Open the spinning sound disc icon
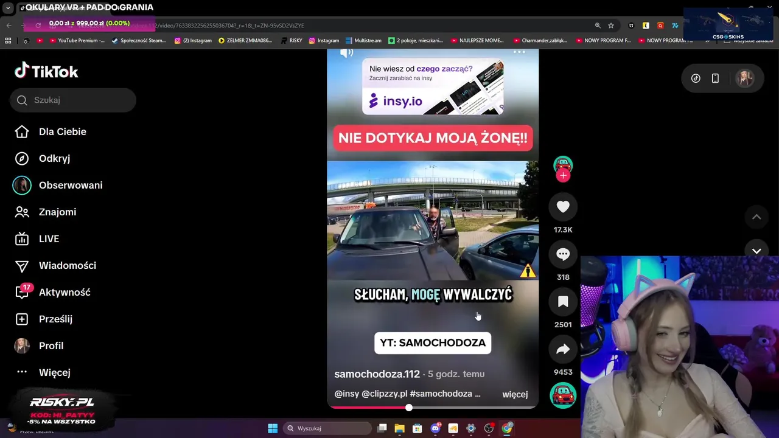The height and width of the screenshot is (438, 779). click(563, 395)
